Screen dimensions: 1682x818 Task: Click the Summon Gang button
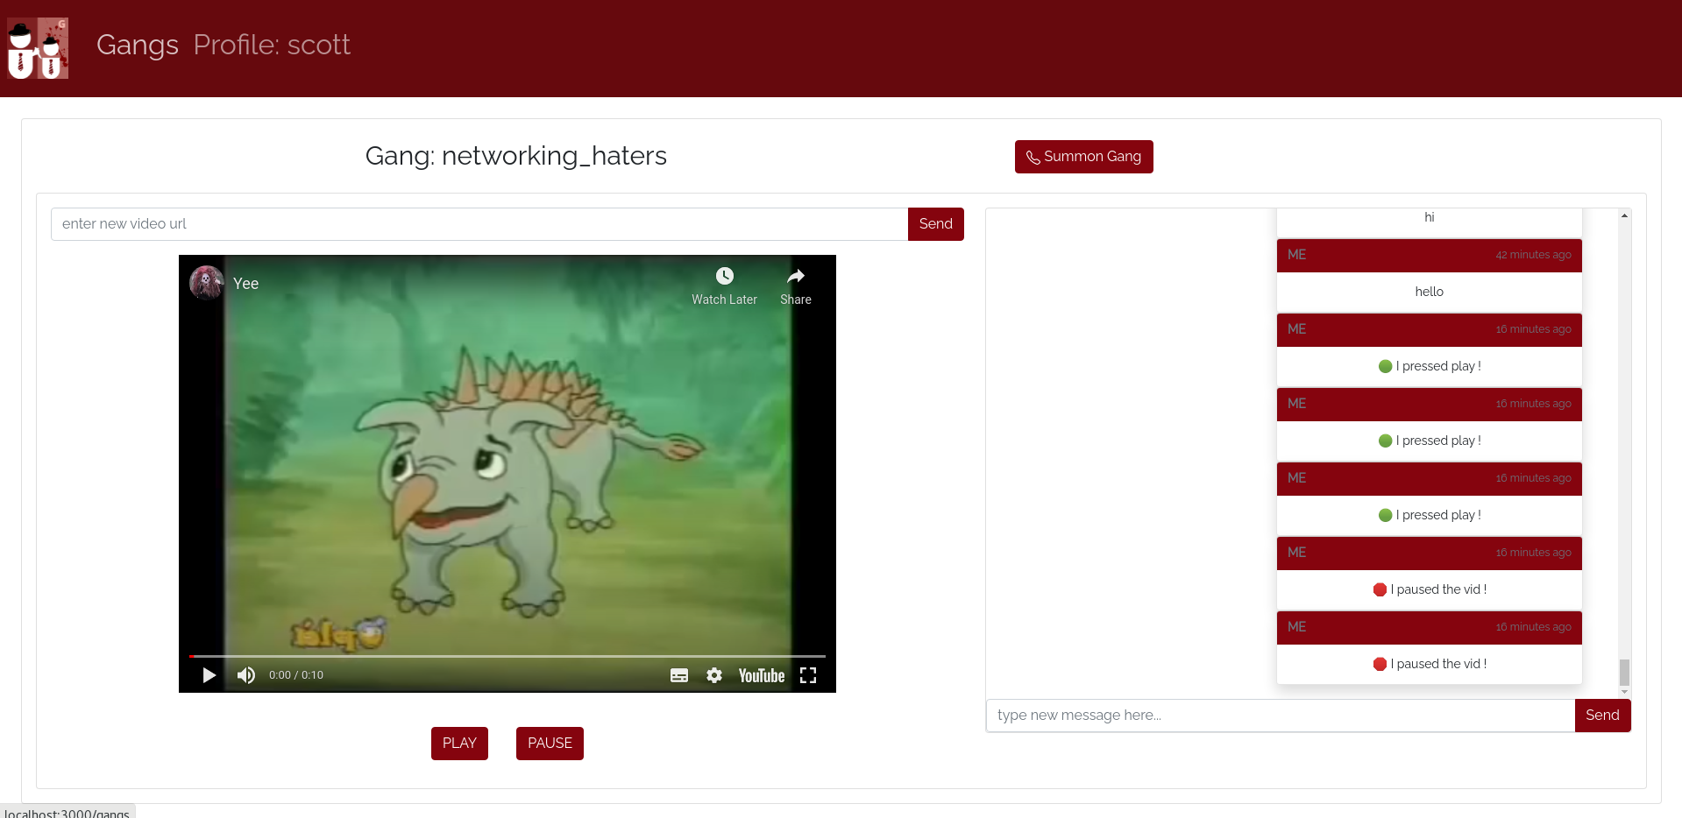1083,157
